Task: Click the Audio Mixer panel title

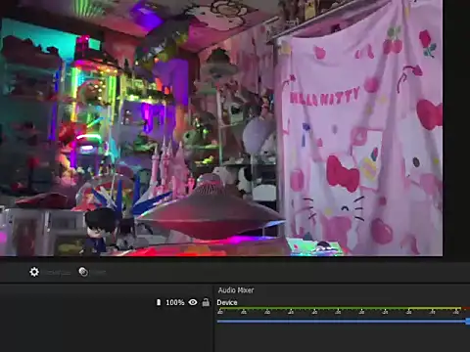Action: tap(236, 290)
